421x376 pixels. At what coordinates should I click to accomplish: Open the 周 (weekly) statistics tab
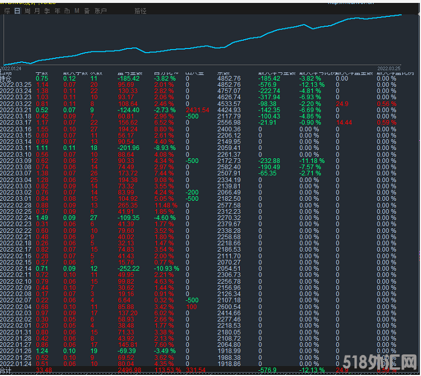coord(27,11)
